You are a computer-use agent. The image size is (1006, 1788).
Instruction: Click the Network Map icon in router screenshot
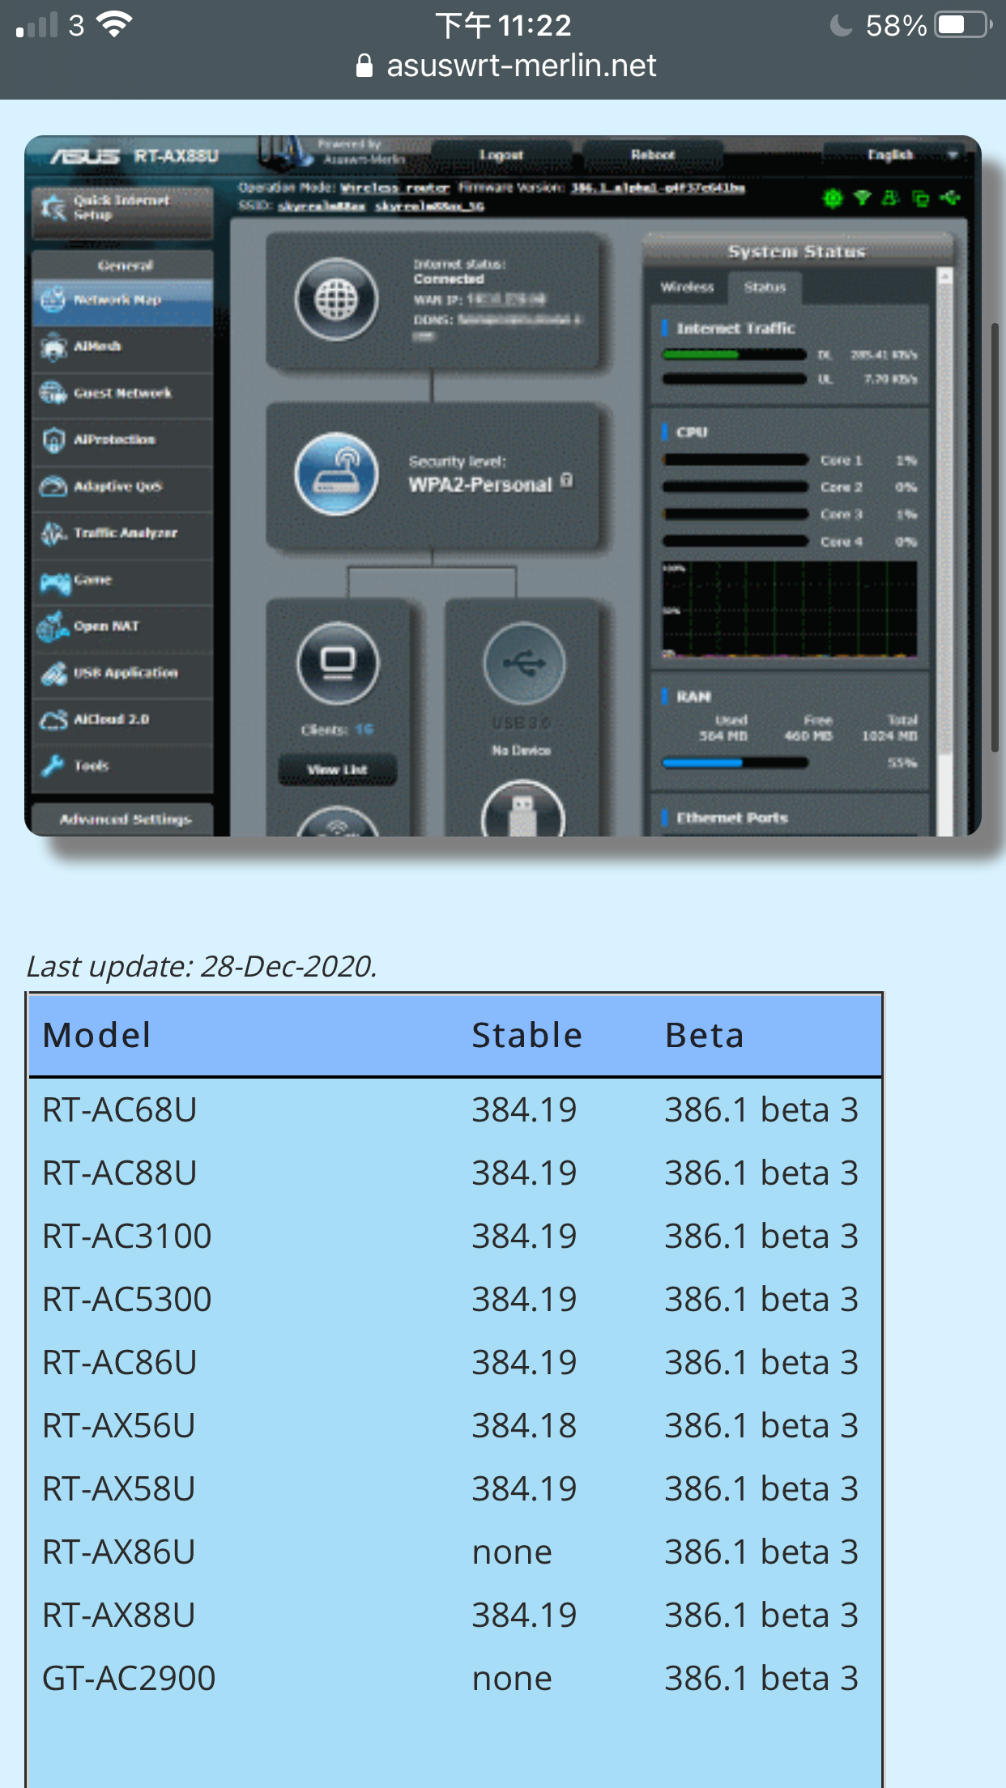click(x=53, y=300)
